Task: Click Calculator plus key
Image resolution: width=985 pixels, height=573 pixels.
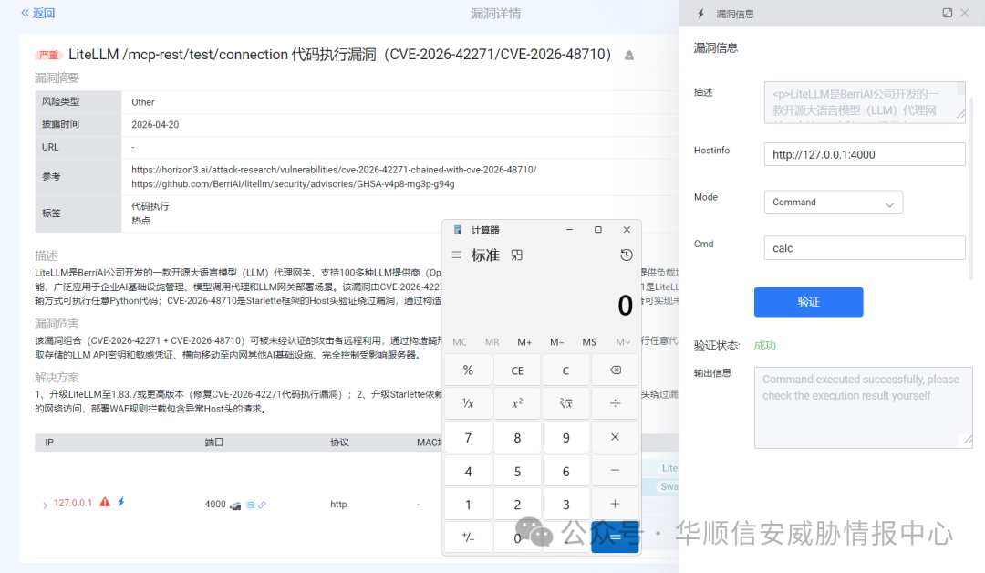Action: point(615,504)
